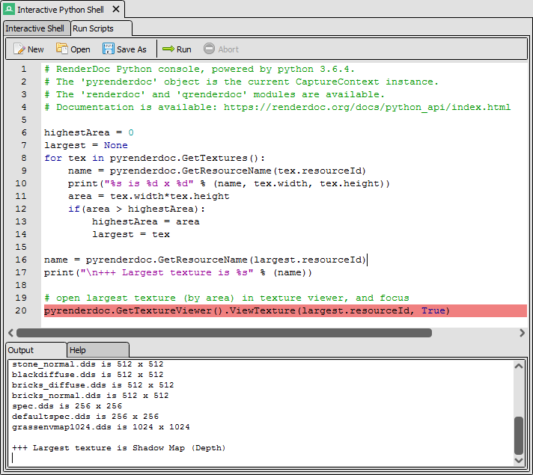Viewport: 533px width, 475px height.
Task: Click the name assignment on line 9
Action: pos(217,171)
